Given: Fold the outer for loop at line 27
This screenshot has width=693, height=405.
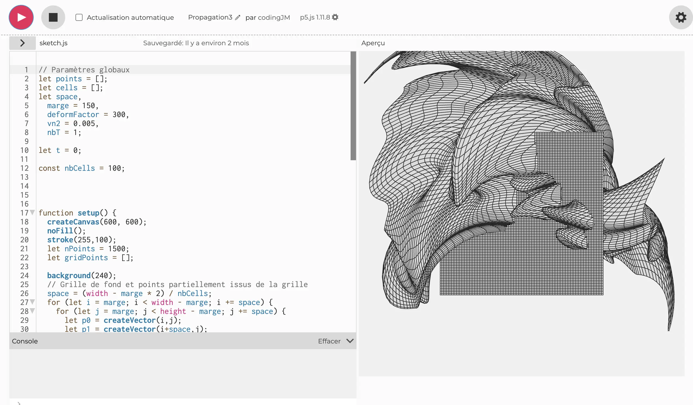Looking at the screenshot, I should (32, 302).
